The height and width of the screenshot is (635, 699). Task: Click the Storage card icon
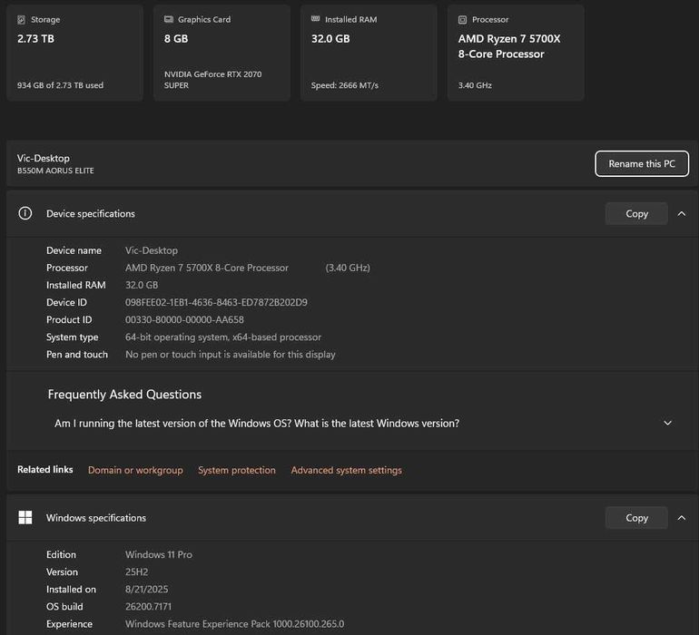pos(21,20)
